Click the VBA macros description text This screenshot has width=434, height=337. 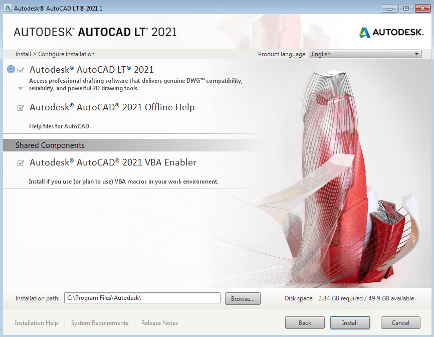[123, 182]
